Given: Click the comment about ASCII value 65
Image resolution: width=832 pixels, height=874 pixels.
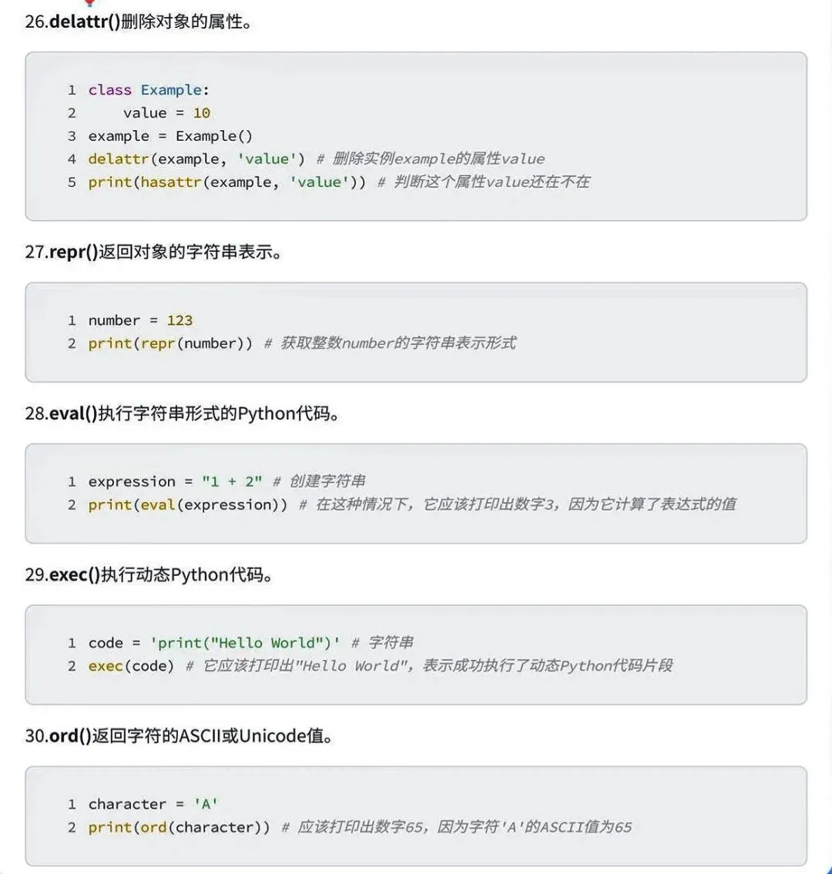Looking at the screenshot, I should point(457,827).
